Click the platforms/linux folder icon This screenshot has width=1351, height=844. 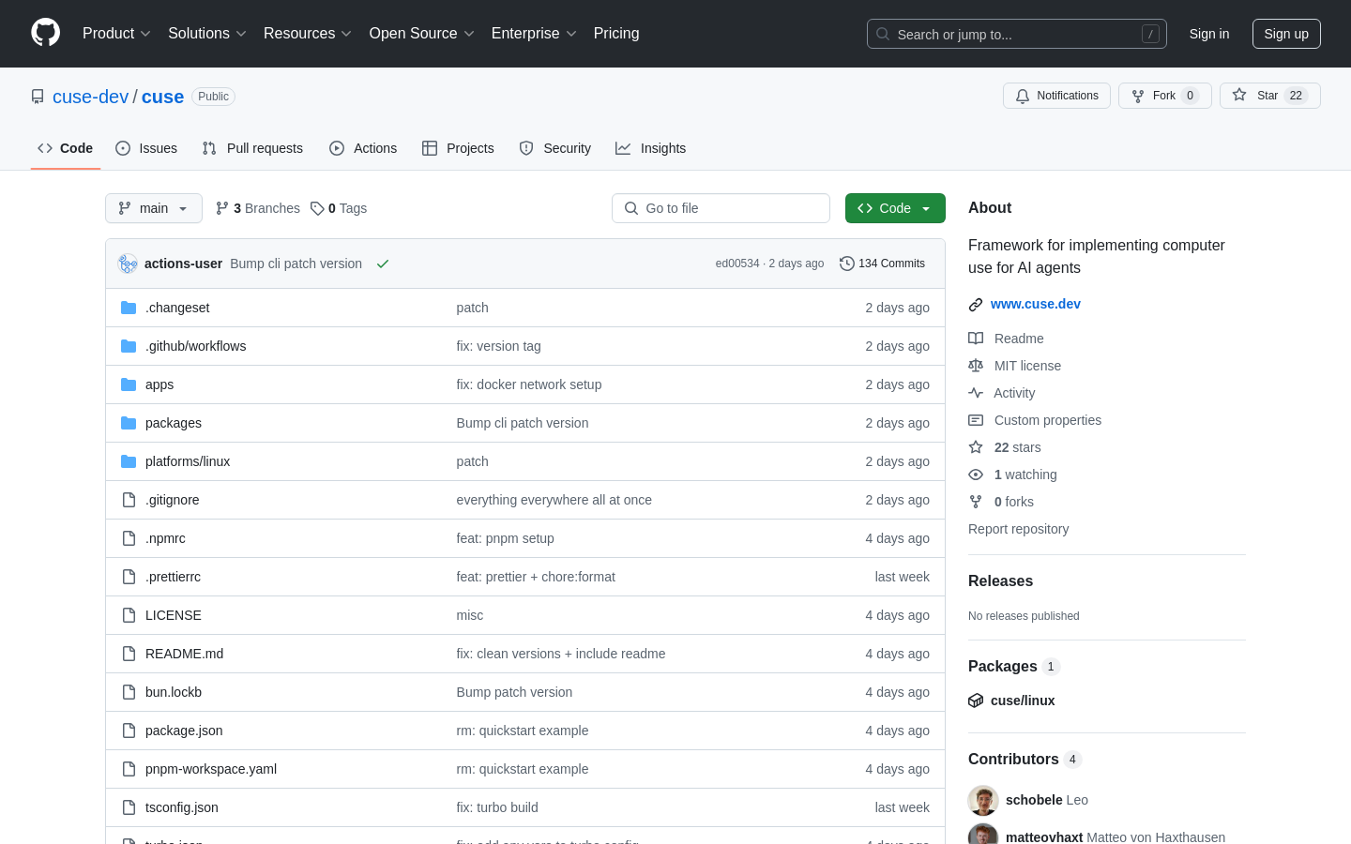(x=129, y=461)
